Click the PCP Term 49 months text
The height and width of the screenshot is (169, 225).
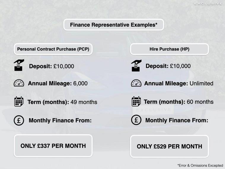[x=62, y=102]
